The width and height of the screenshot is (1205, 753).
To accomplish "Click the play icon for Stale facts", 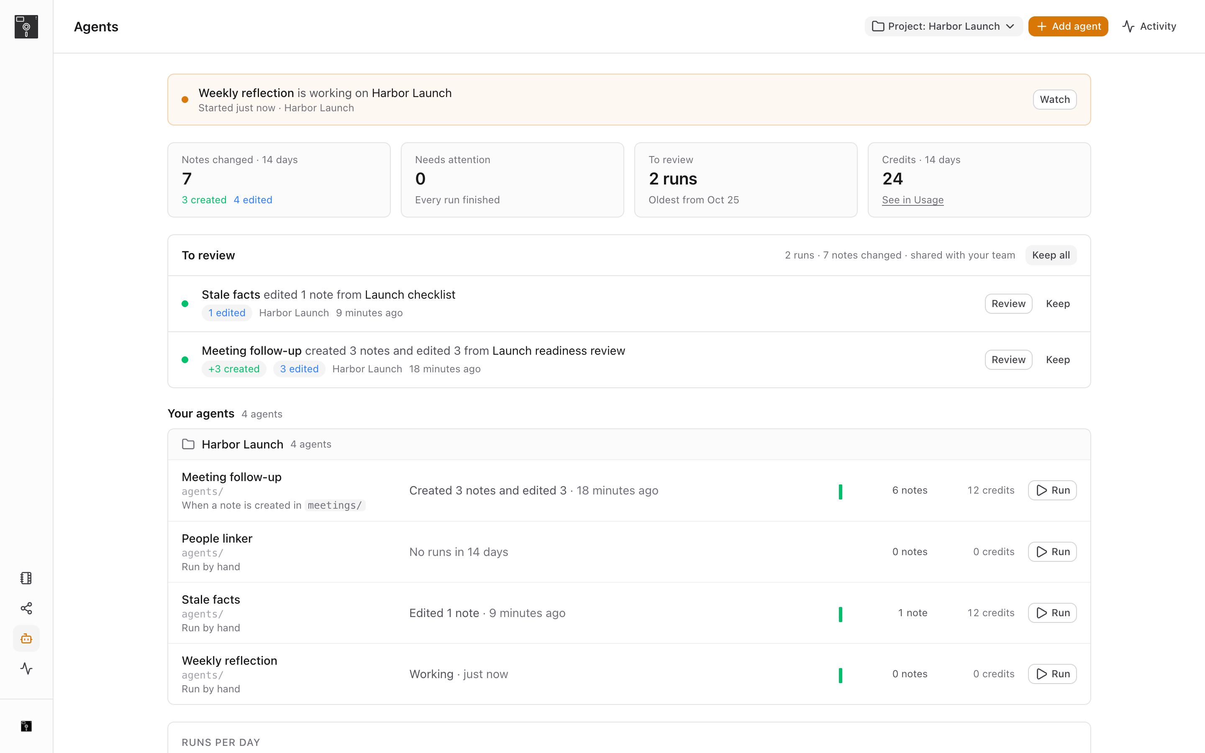I will pos(1041,613).
